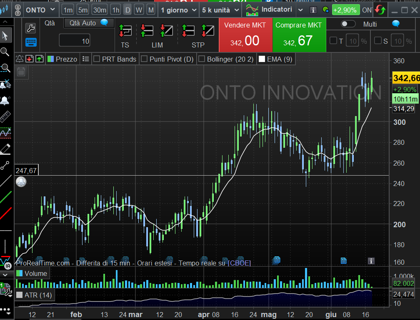420x320 pixels.
Task: Open the document wrench settings dropdown
Action: [x=6, y=290]
